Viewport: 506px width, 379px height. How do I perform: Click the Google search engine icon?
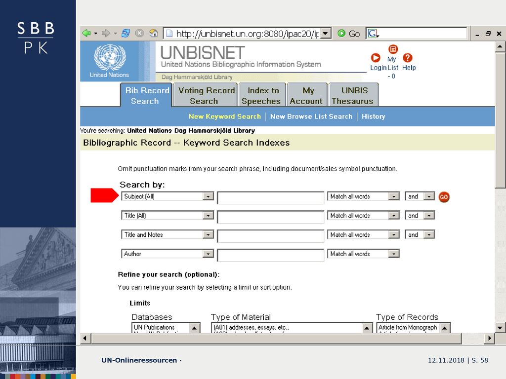pyautogui.click(x=374, y=33)
